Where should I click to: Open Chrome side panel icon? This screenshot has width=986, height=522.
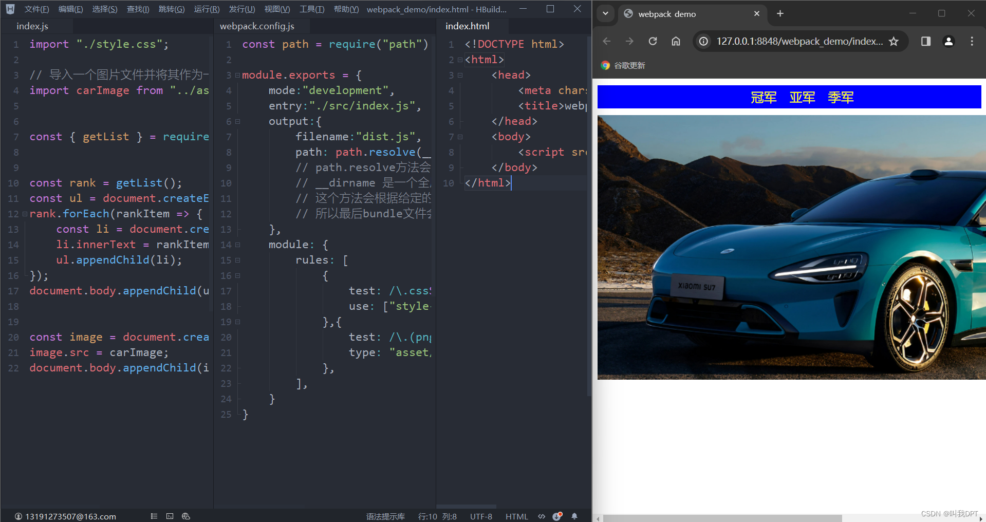[926, 41]
